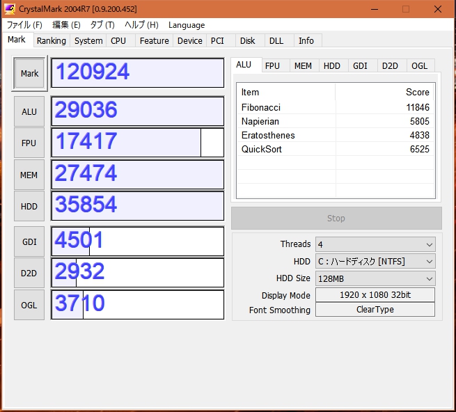Click the D2D benchmark button
Screen dimensions: 456x412
click(29, 273)
